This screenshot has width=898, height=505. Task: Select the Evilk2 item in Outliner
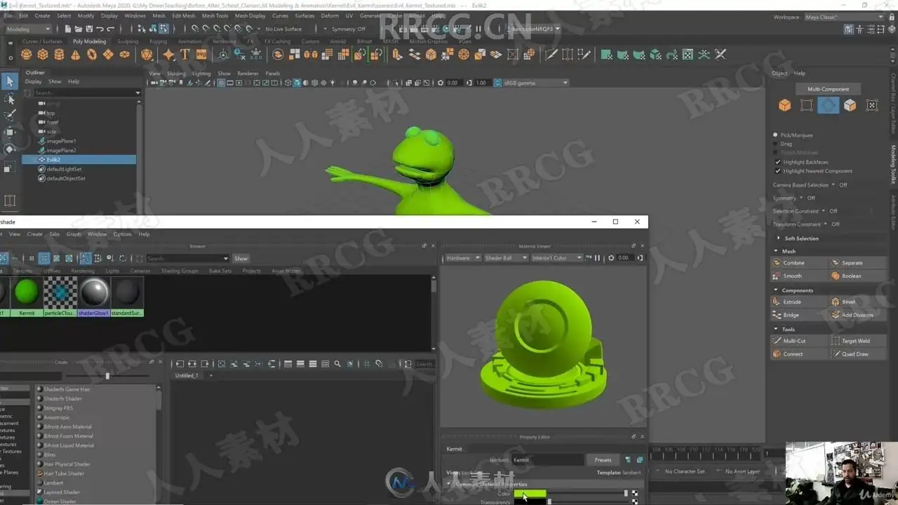[79, 160]
